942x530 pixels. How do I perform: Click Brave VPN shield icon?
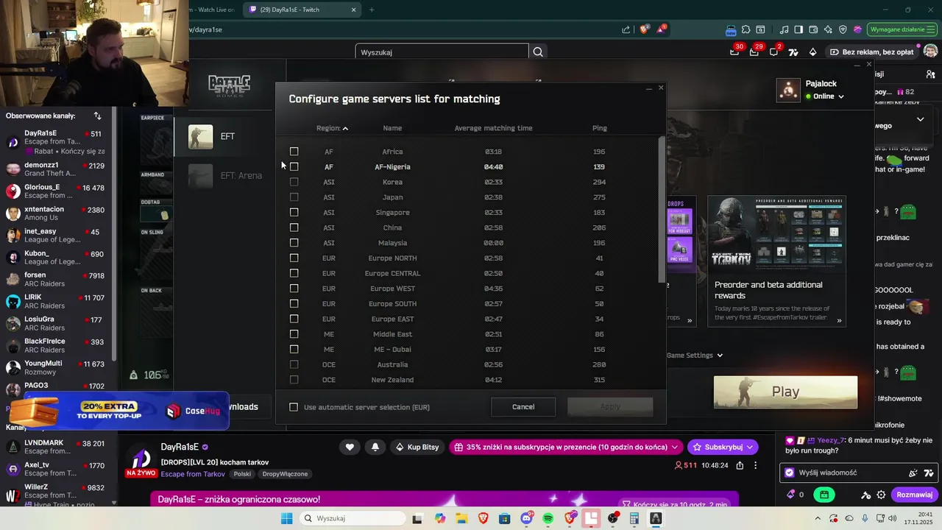coord(843,29)
